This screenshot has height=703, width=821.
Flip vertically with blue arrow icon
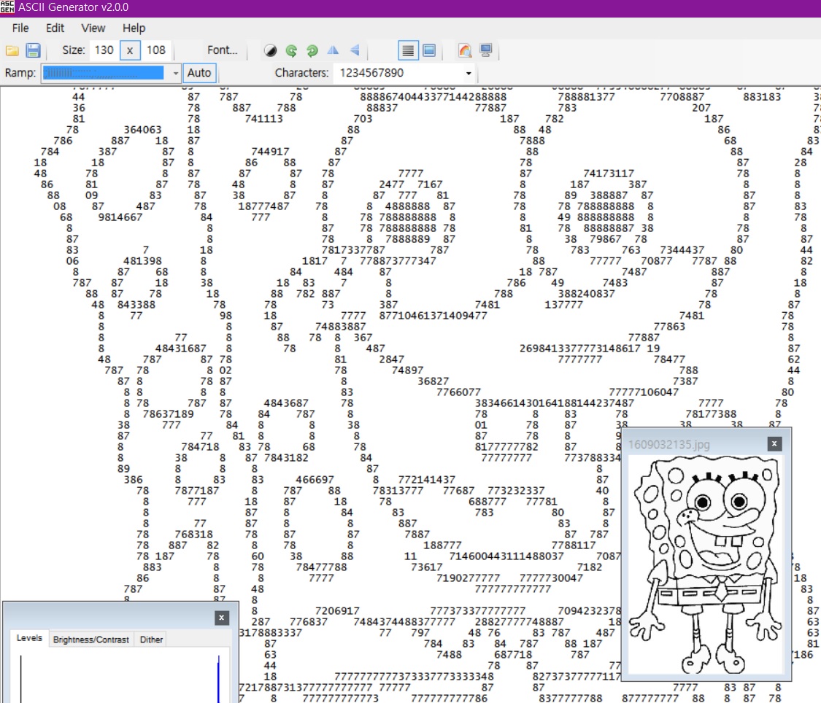(x=355, y=50)
